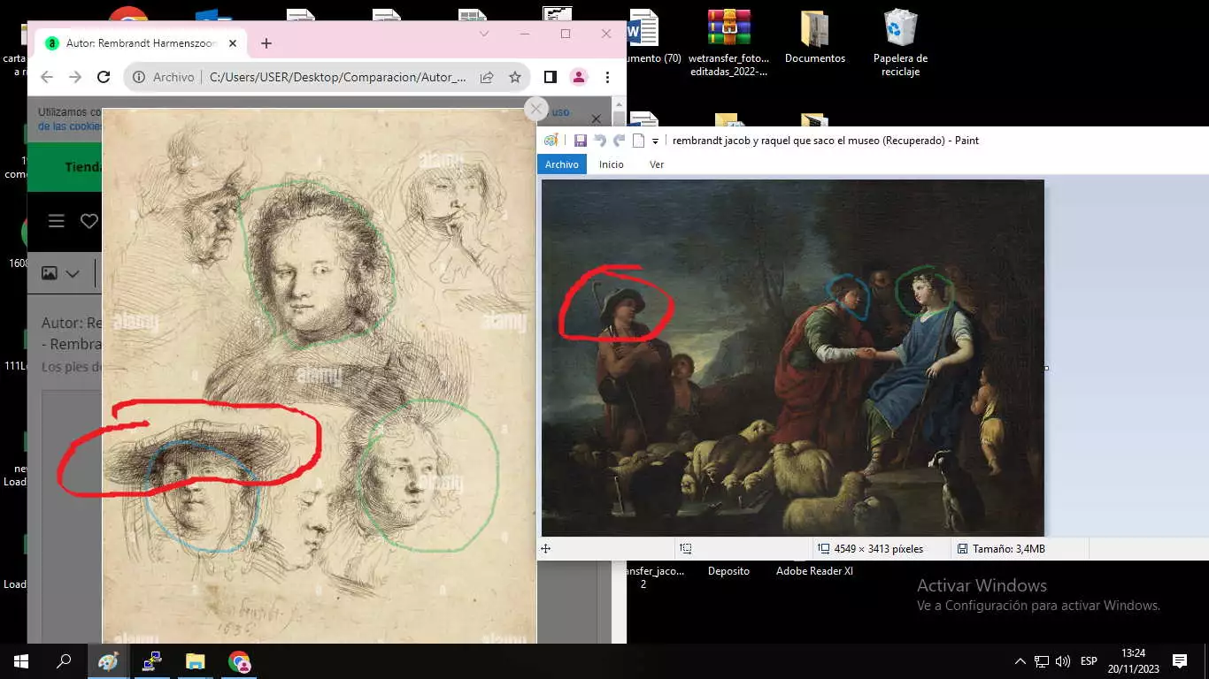This screenshot has width=1209, height=679.
Task: Click the volume speaker tray icon
Action: point(1063,661)
